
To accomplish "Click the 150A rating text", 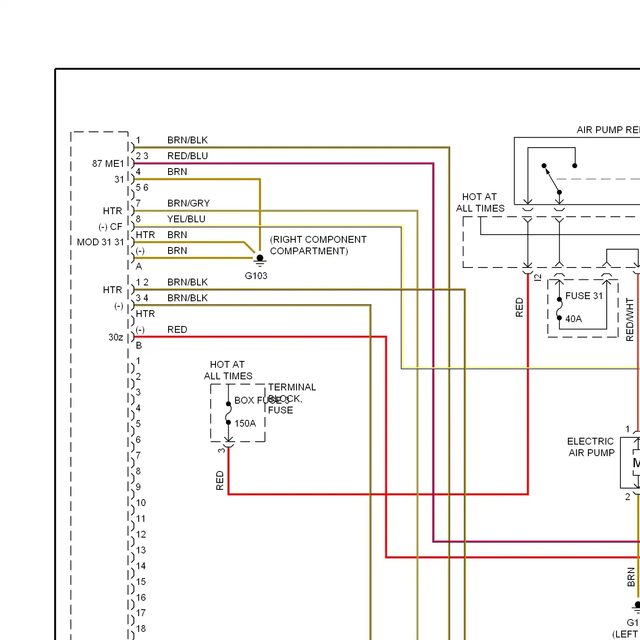I will click(x=245, y=424).
